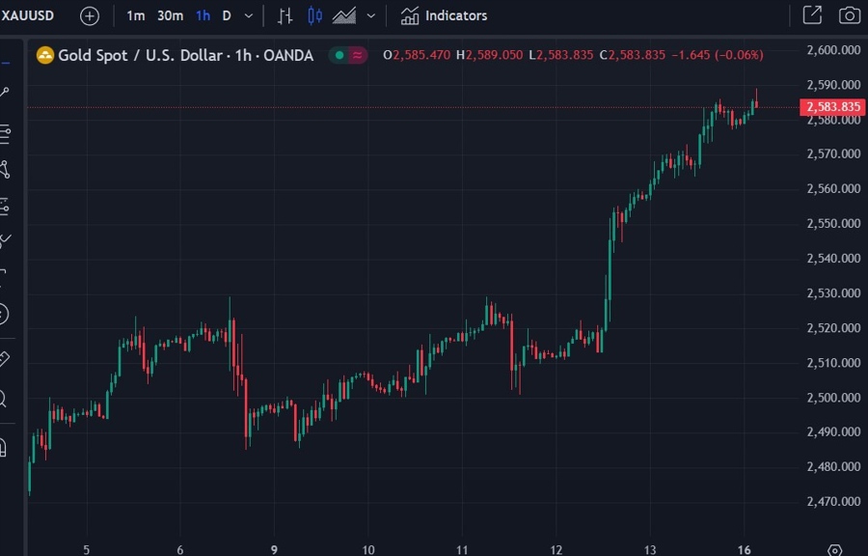Select the Patterns drawing tool
The width and height of the screenshot is (868, 556).
point(5,170)
